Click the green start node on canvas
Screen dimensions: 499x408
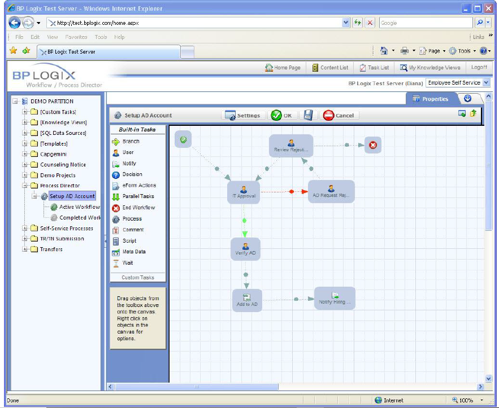click(183, 139)
